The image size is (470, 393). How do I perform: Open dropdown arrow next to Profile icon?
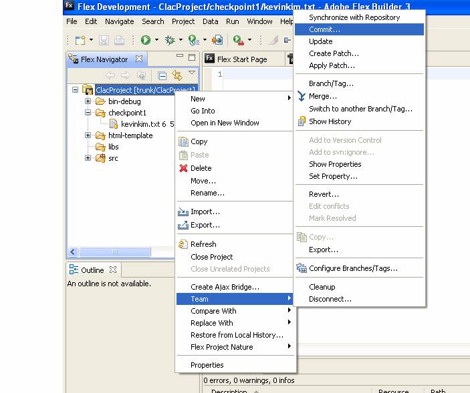tap(205, 40)
